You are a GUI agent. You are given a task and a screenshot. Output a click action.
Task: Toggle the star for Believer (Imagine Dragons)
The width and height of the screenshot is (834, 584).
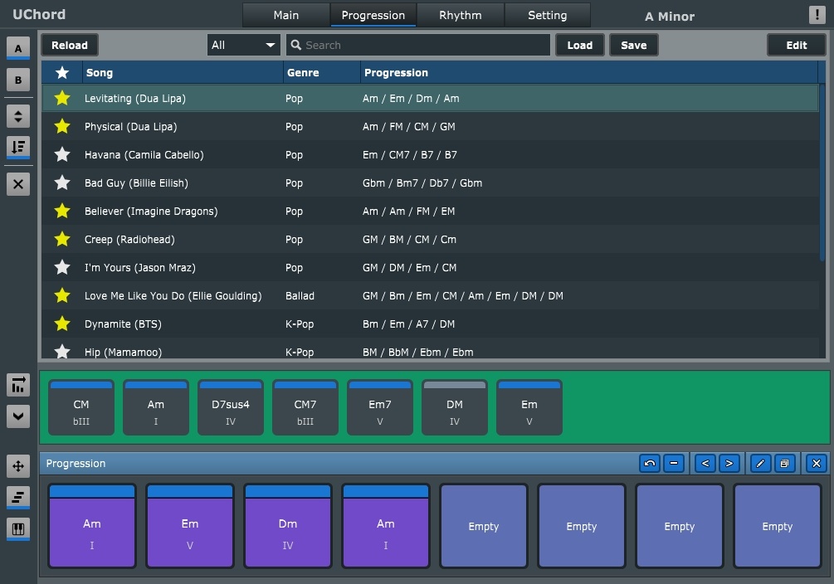pos(62,211)
